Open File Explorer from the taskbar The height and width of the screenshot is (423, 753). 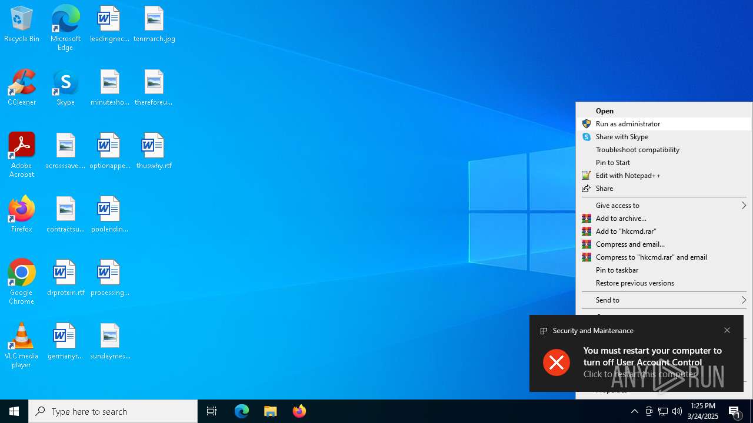(x=271, y=411)
